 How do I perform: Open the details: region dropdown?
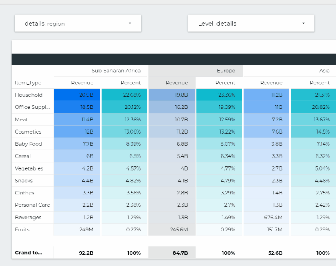pos(77,23)
